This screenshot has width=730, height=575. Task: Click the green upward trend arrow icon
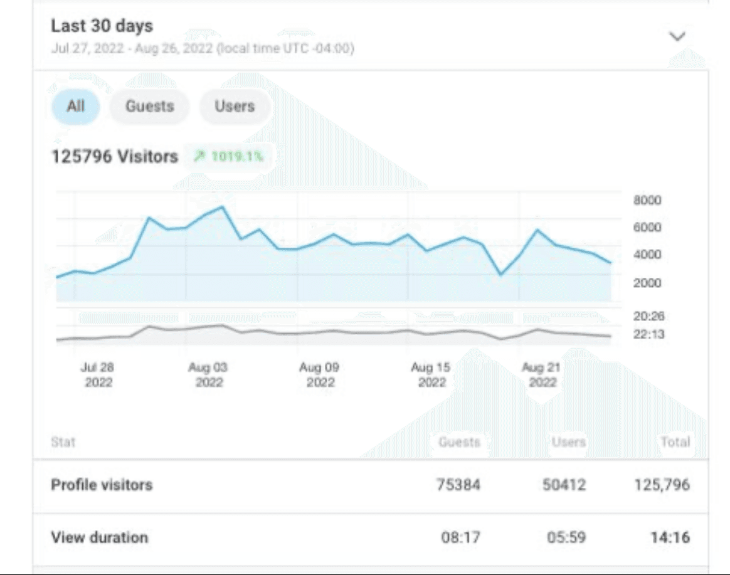click(199, 157)
